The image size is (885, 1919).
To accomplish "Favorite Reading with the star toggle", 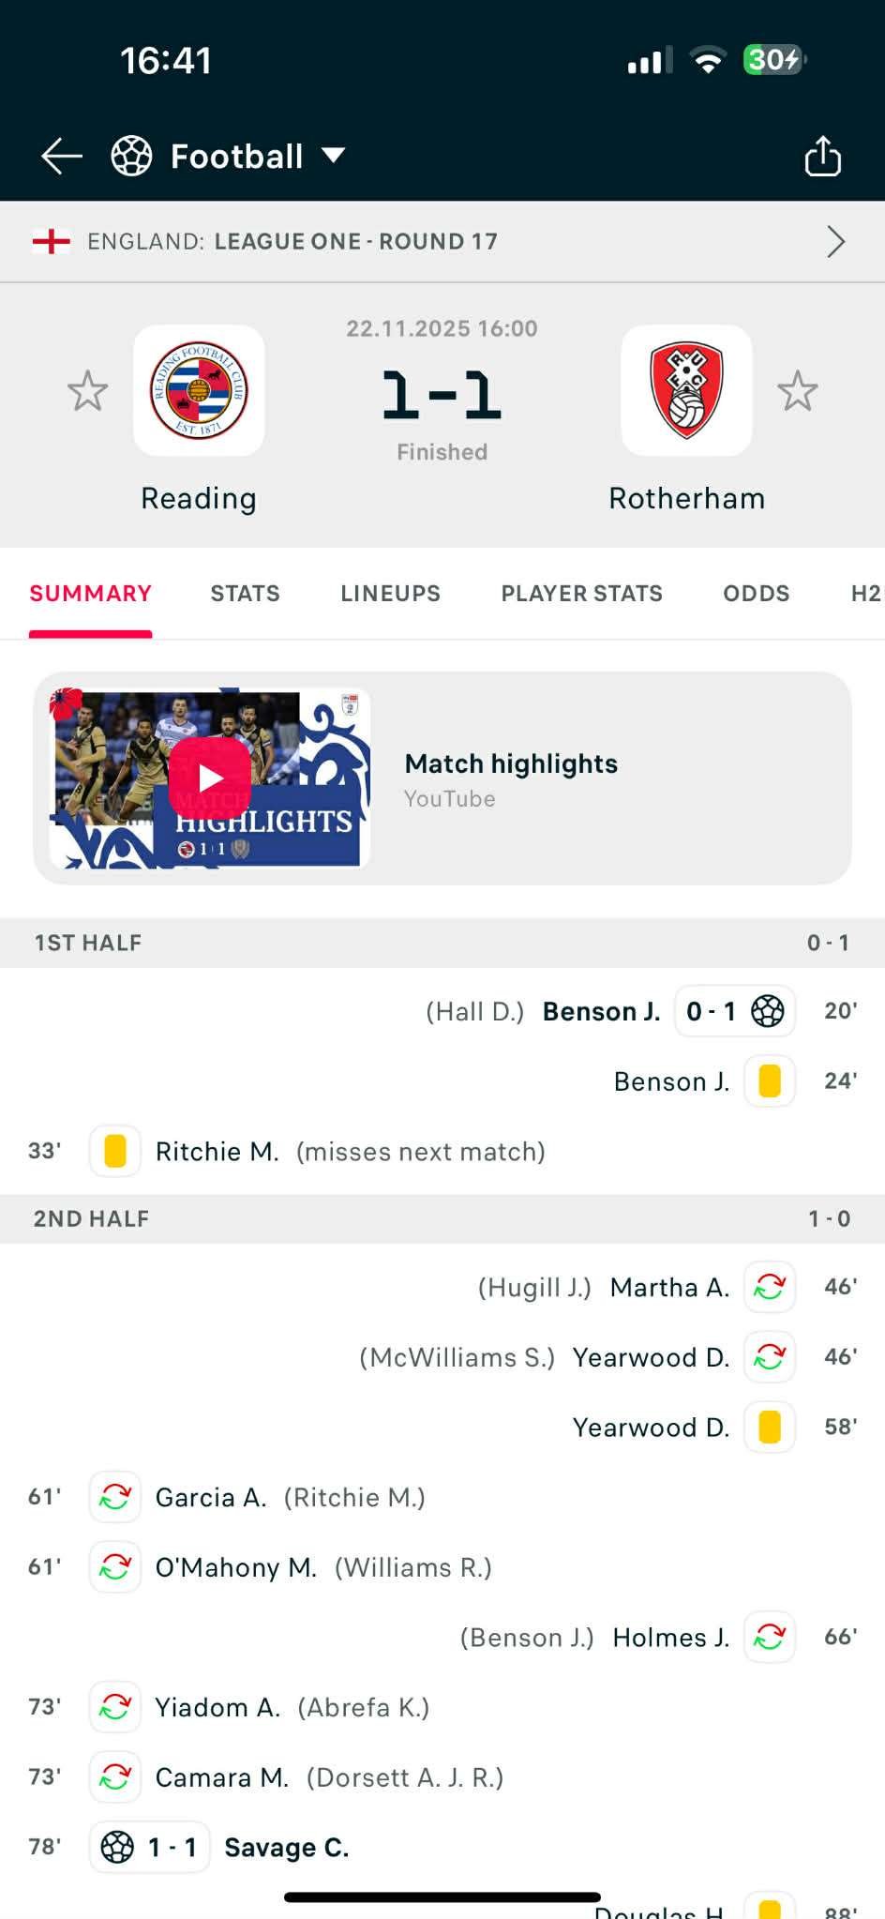I will pyautogui.click(x=87, y=391).
